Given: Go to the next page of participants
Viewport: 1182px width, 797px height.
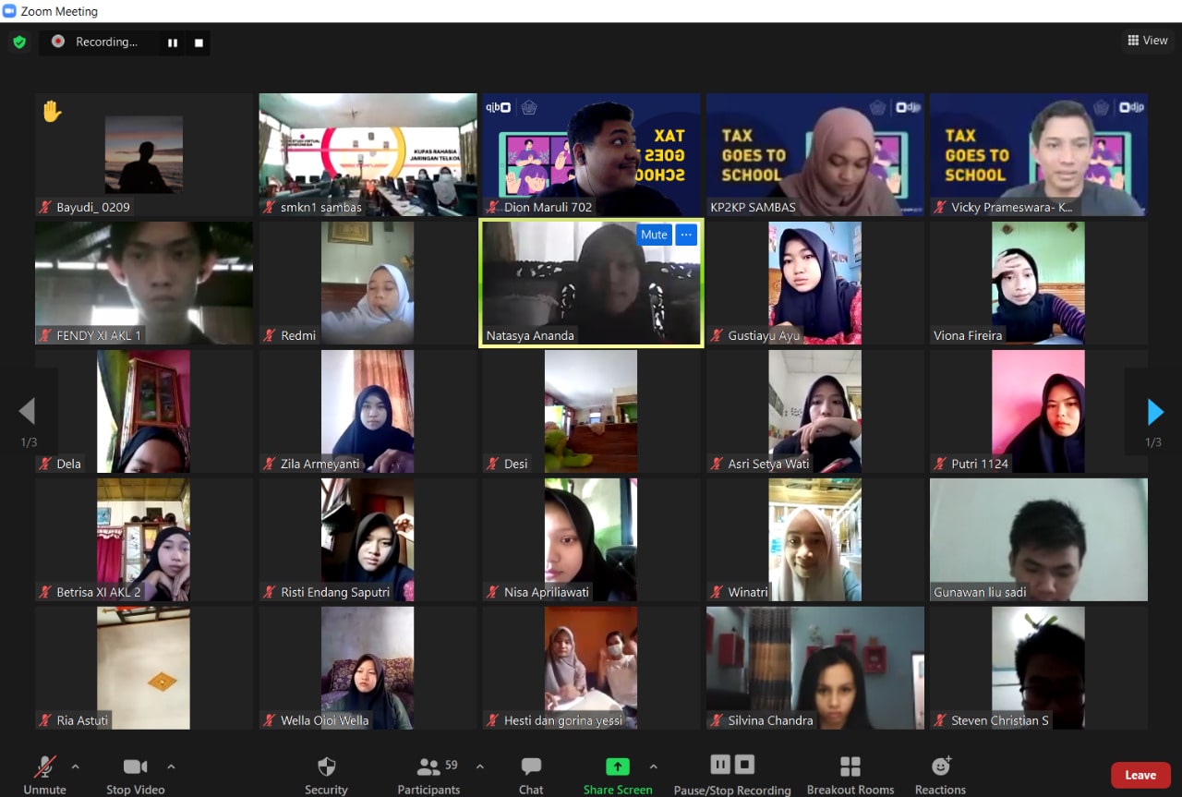Looking at the screenshot, I should click(1154, 412).
